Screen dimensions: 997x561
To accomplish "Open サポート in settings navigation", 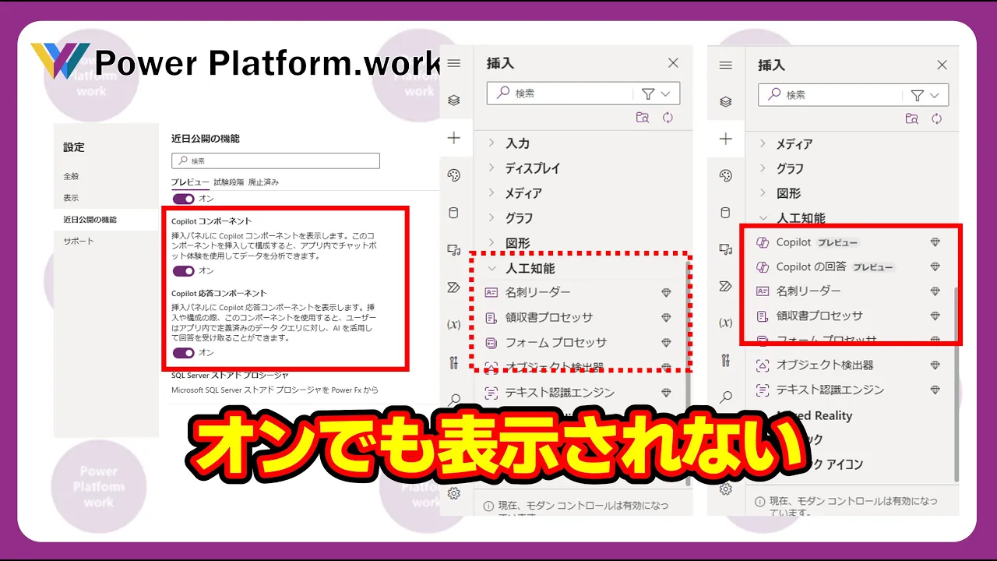I will point(79,242).
